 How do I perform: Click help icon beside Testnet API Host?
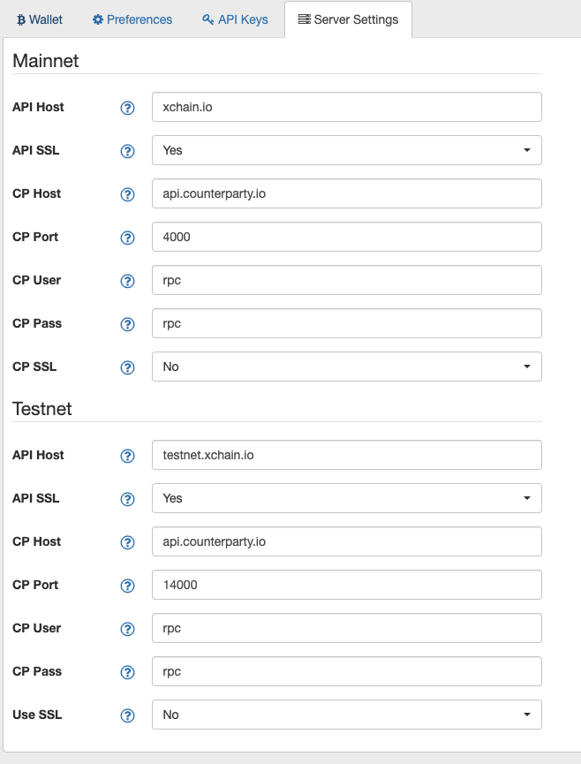[128, 456]
